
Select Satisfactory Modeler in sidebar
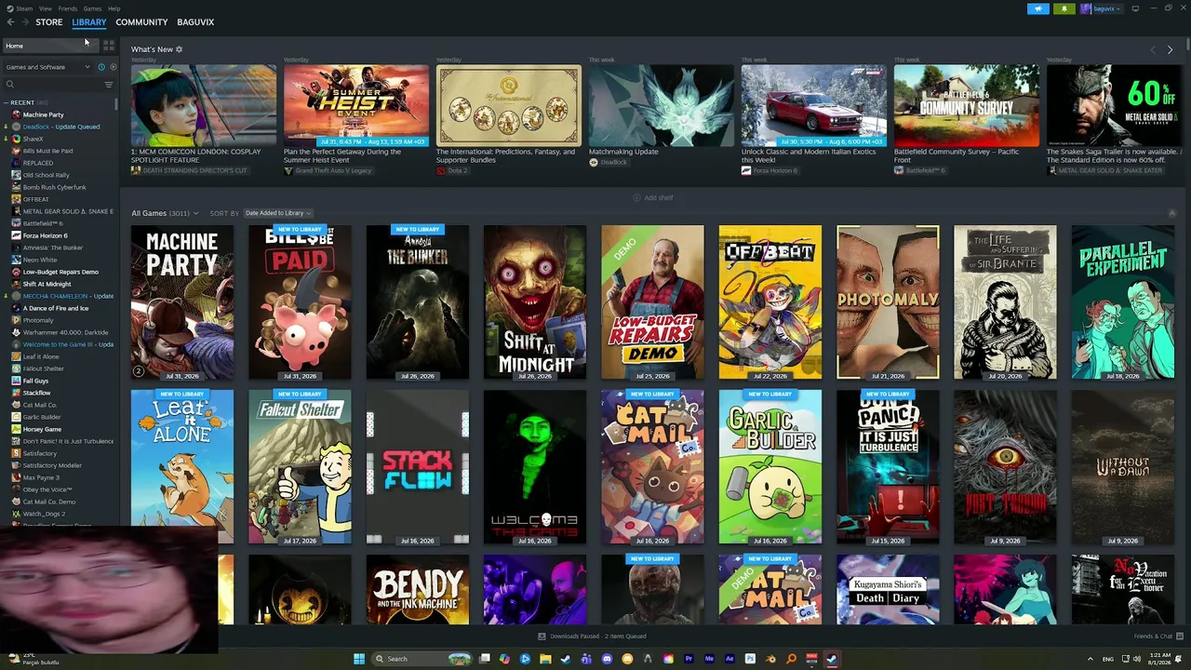tap(60, 465)
